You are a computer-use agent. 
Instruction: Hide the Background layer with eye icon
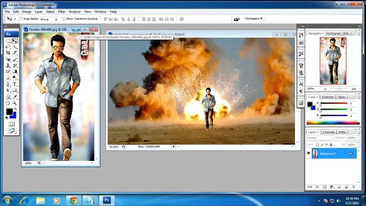[x=308, y=153]
